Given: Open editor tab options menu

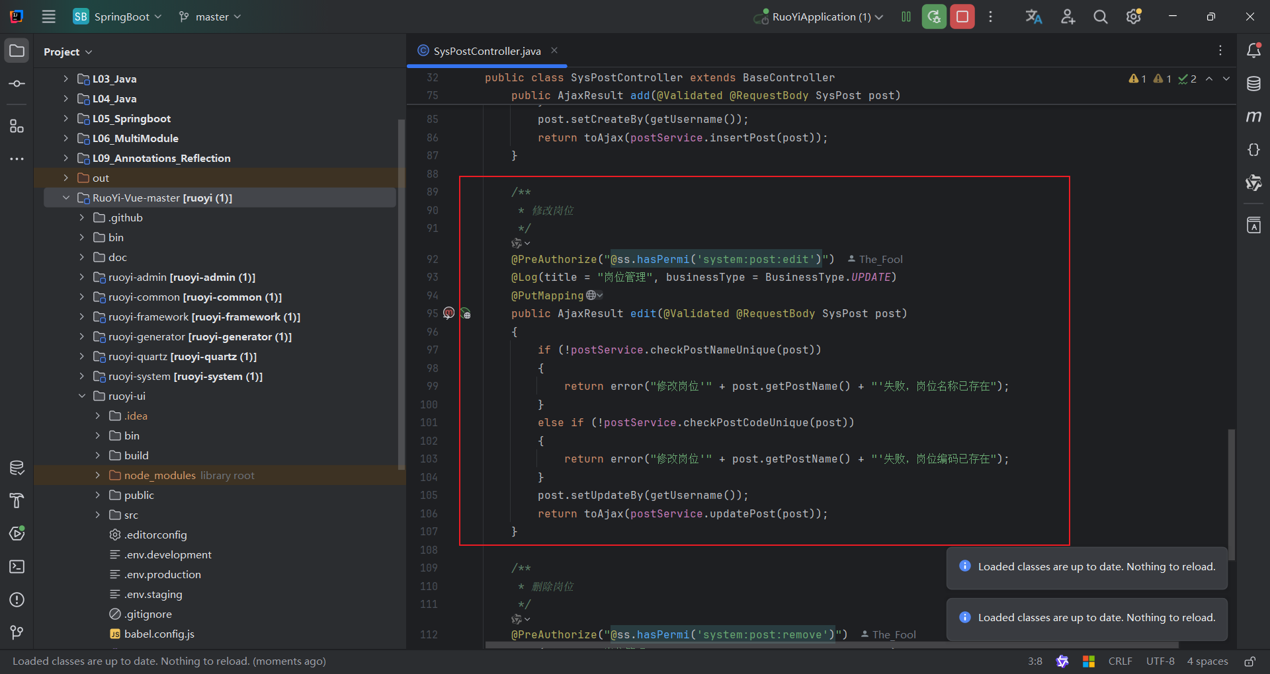Looking at the screenshot, I should [1220, 51].
